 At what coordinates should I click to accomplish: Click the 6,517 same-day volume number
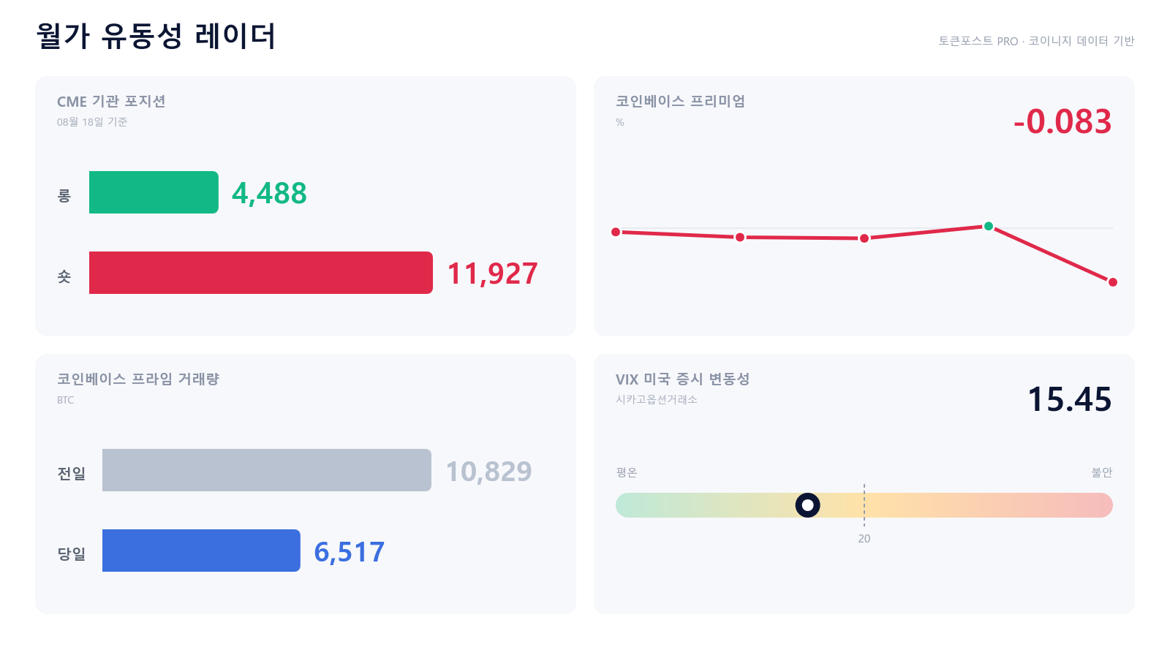point(349,552)
